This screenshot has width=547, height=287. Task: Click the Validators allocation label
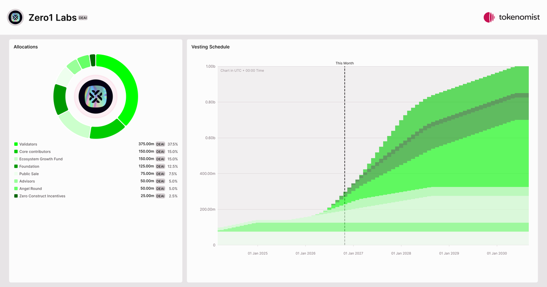pos(28,144)
